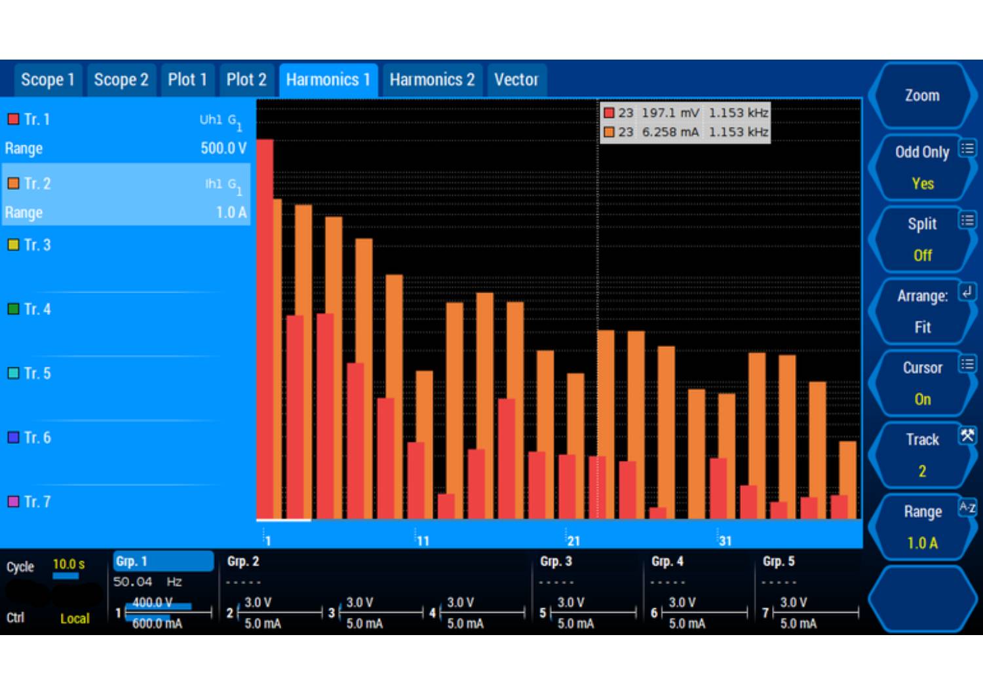Click the list icon on Split softkey
The height and width of the screenshot is (694, 983).
tap(967, 221)
